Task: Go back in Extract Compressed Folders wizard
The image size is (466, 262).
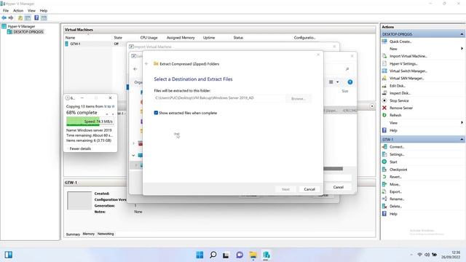Action: tap(146, 63)
